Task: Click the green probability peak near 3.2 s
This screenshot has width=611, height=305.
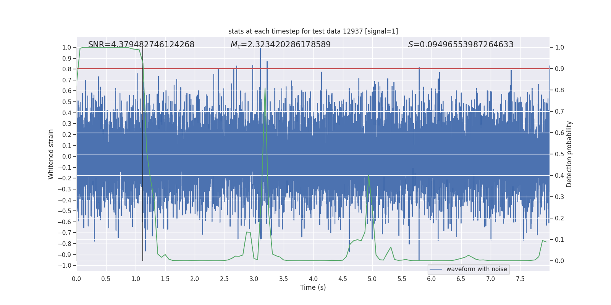Action: pyautogui.click(x=265, y=88)
